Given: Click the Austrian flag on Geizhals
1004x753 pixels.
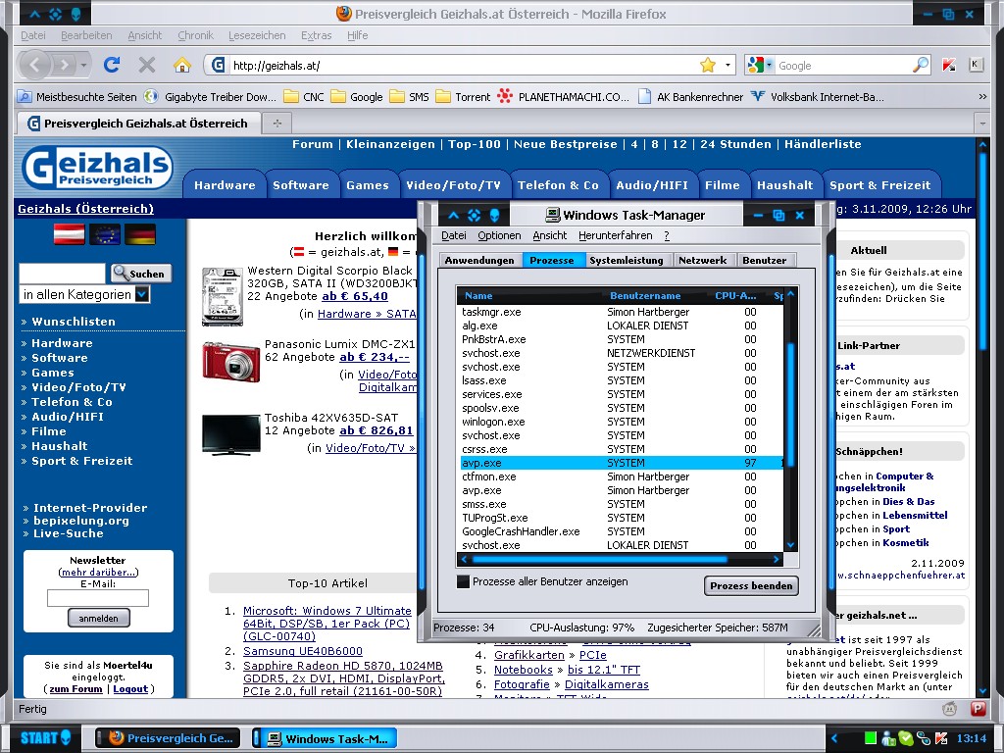Looking at the screenshot, I should tap(70, 234).
